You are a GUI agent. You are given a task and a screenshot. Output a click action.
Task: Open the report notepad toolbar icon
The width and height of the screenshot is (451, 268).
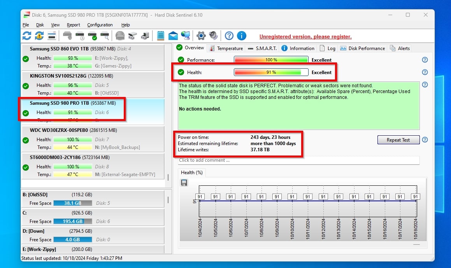click(x=160, y=36)
